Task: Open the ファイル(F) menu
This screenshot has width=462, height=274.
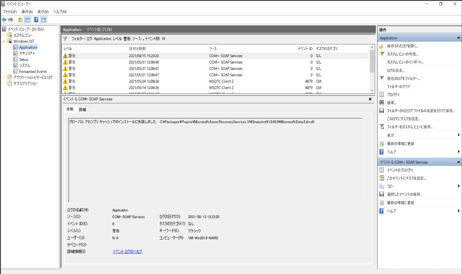Action: (x=10, y=12)
